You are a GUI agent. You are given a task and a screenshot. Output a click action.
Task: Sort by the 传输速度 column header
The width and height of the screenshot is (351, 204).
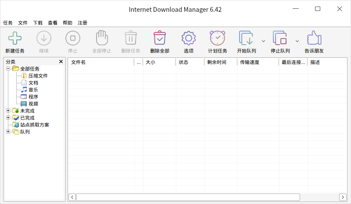258,62
